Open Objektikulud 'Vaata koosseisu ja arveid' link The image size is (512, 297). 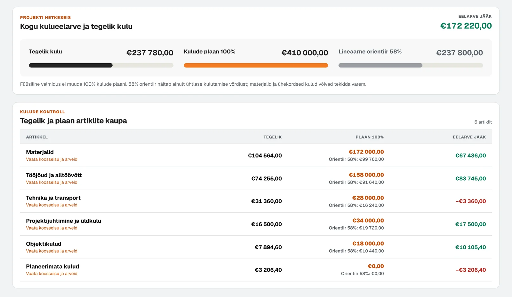click(52, 251)
